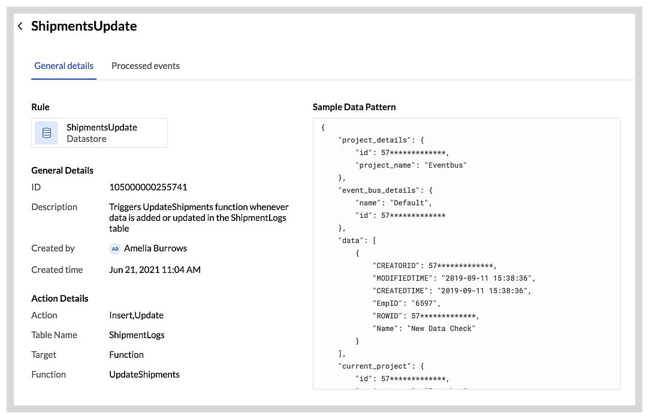Viewport: 649px width, 419px height.
Task: Click the Amelia Burrows creator name
Action: tap(155, 248)
